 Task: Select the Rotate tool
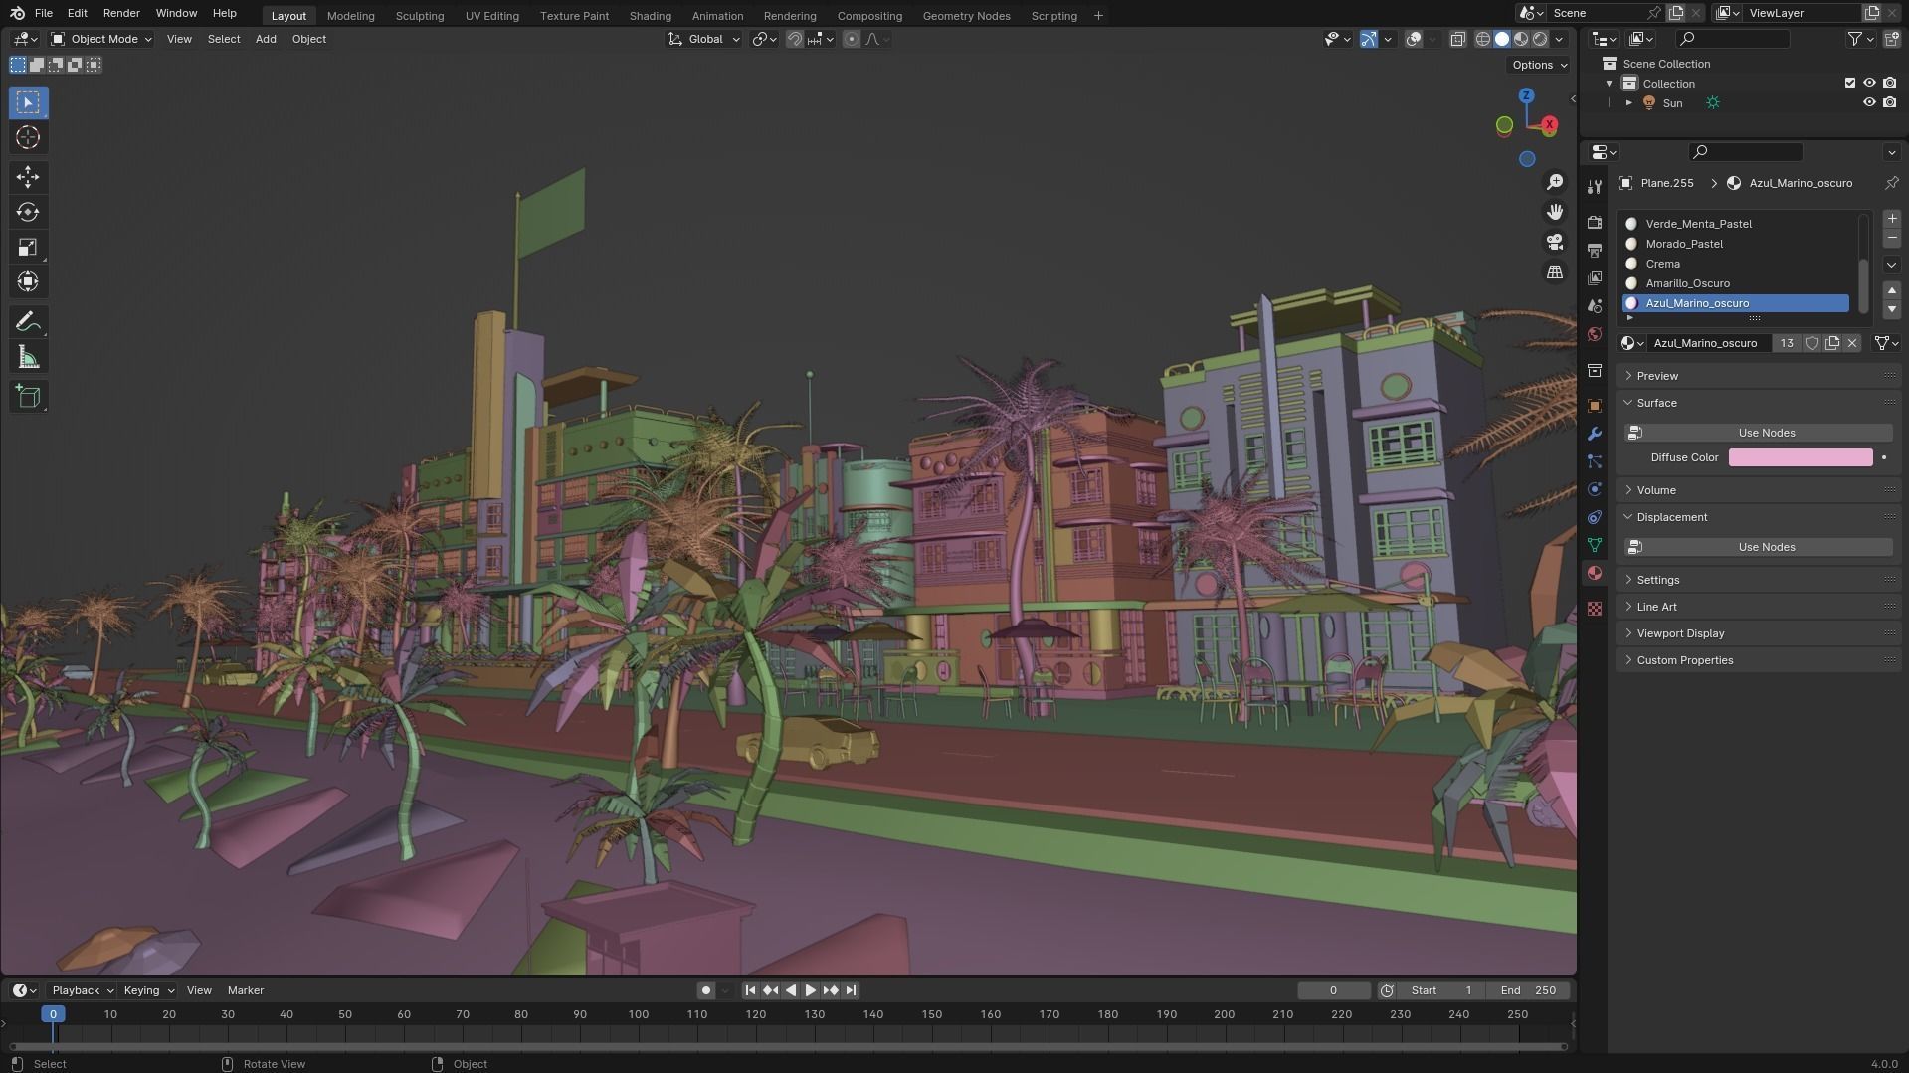[28, 212]
